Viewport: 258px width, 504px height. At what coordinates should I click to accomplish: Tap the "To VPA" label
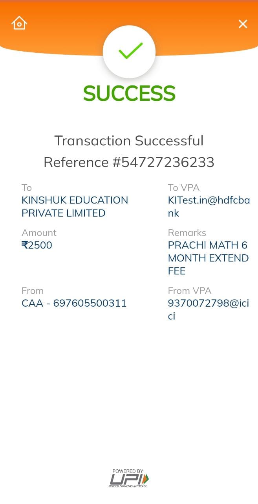(x=184, y=188)
